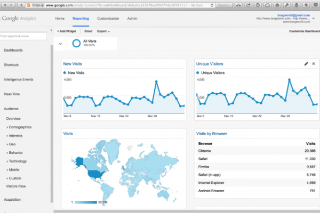Go to the Admin tab
Viewport: 320px width, 213px height.
coord(132,19)
